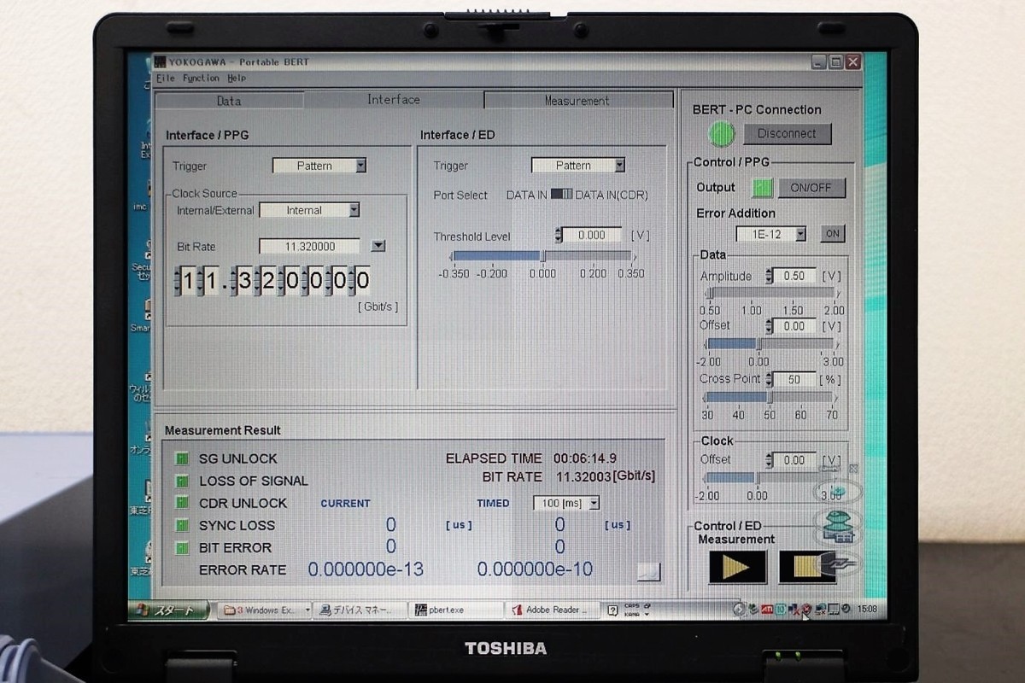Turn Error Addition ON
The image size is (1025, 683).
(x=832, y=233)
